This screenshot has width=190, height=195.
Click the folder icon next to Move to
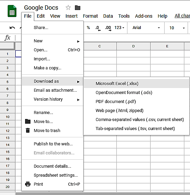[28, 121]
